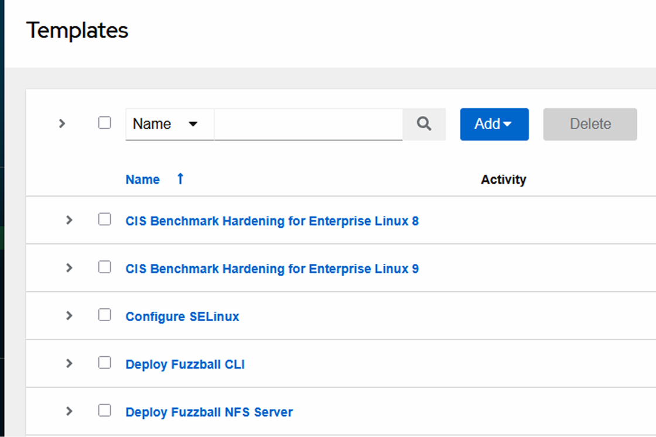
Task: Click the magnifying glass search icon
Action: pos(424,124)
